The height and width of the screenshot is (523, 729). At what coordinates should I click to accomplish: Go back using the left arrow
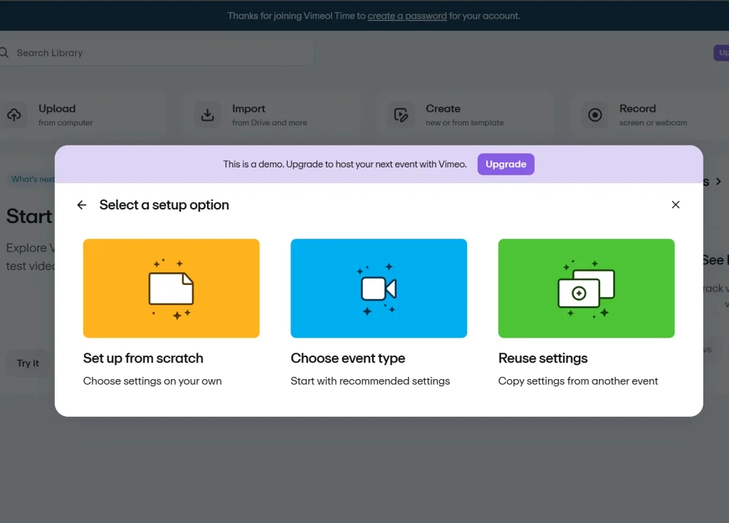[x=81, y=204]
